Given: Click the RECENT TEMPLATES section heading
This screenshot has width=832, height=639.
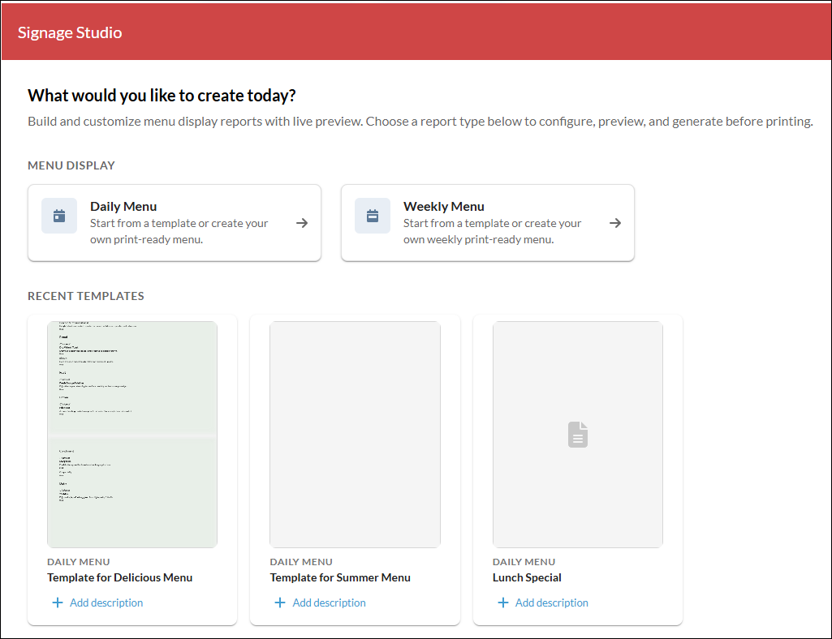Looking at the screenshot, I should click(x=86, y=296).
